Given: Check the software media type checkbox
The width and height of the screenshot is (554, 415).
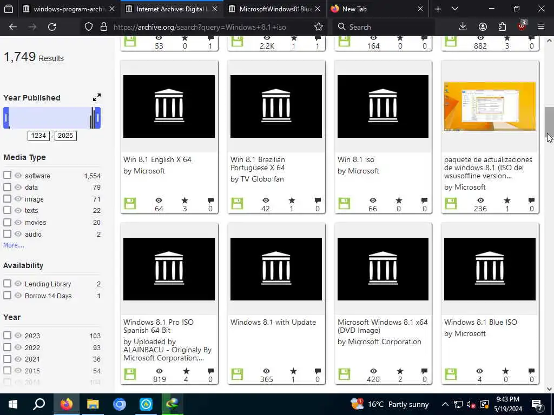Looking at the screenshot, I should point(7,175).
